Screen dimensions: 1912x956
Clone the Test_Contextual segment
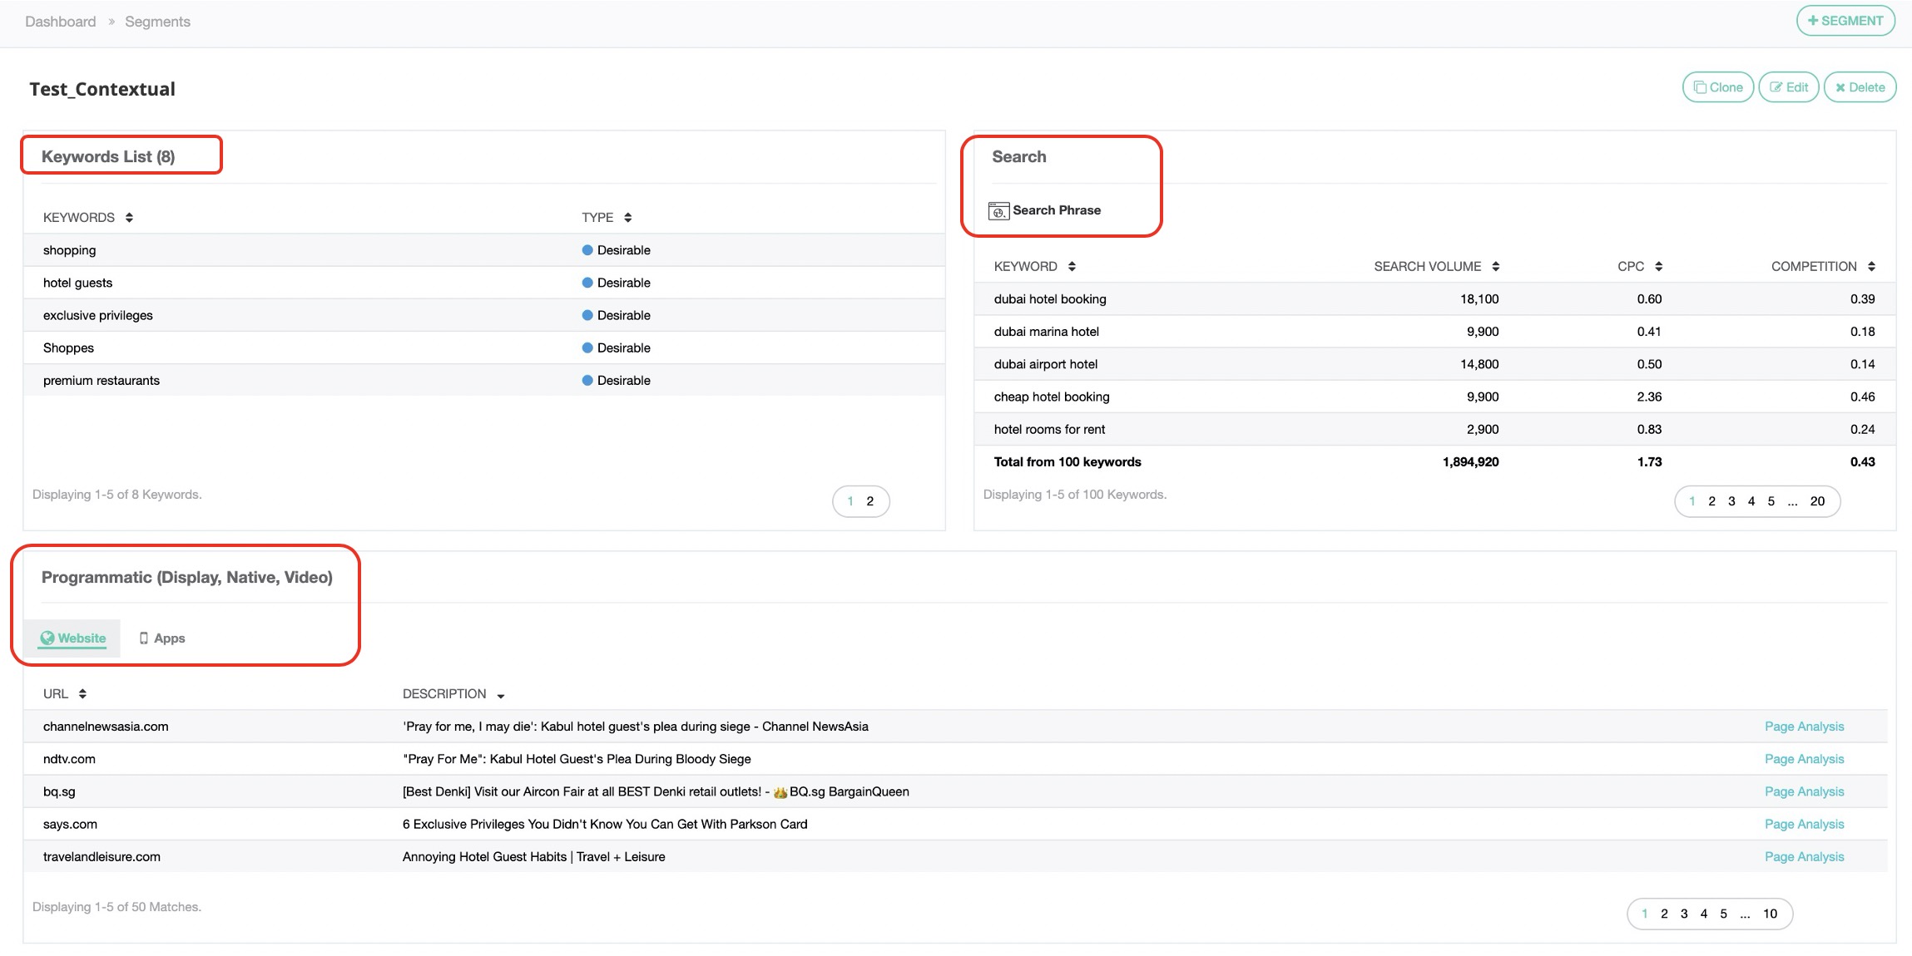(1717, 87)
